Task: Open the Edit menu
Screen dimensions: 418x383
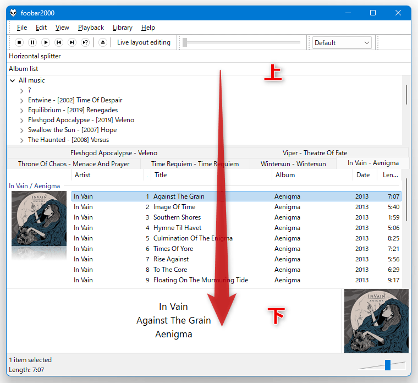Action: pyautogui.click(x=41, y=28)
